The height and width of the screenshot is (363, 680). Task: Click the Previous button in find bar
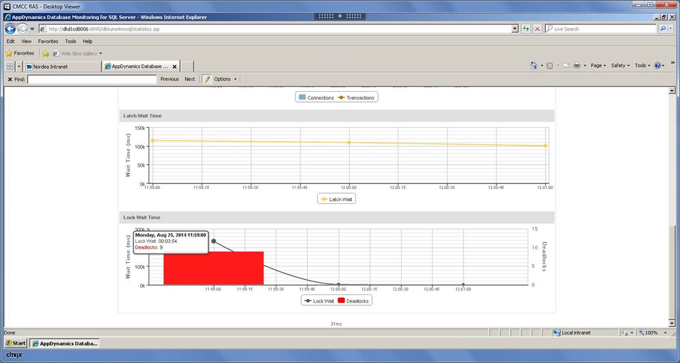pos(169,80)
